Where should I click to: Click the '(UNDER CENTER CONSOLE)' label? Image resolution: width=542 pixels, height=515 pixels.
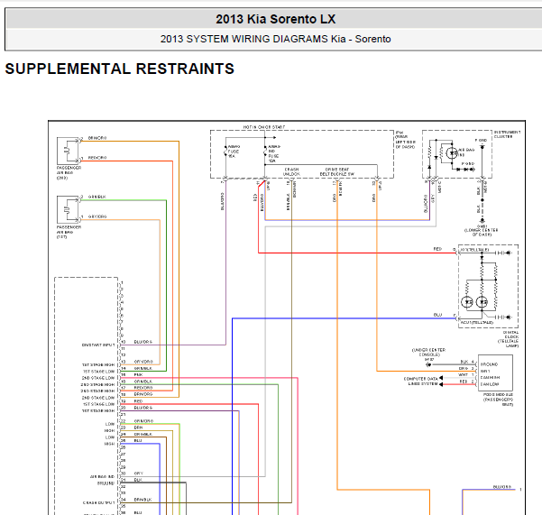click(x=428, y=353)
